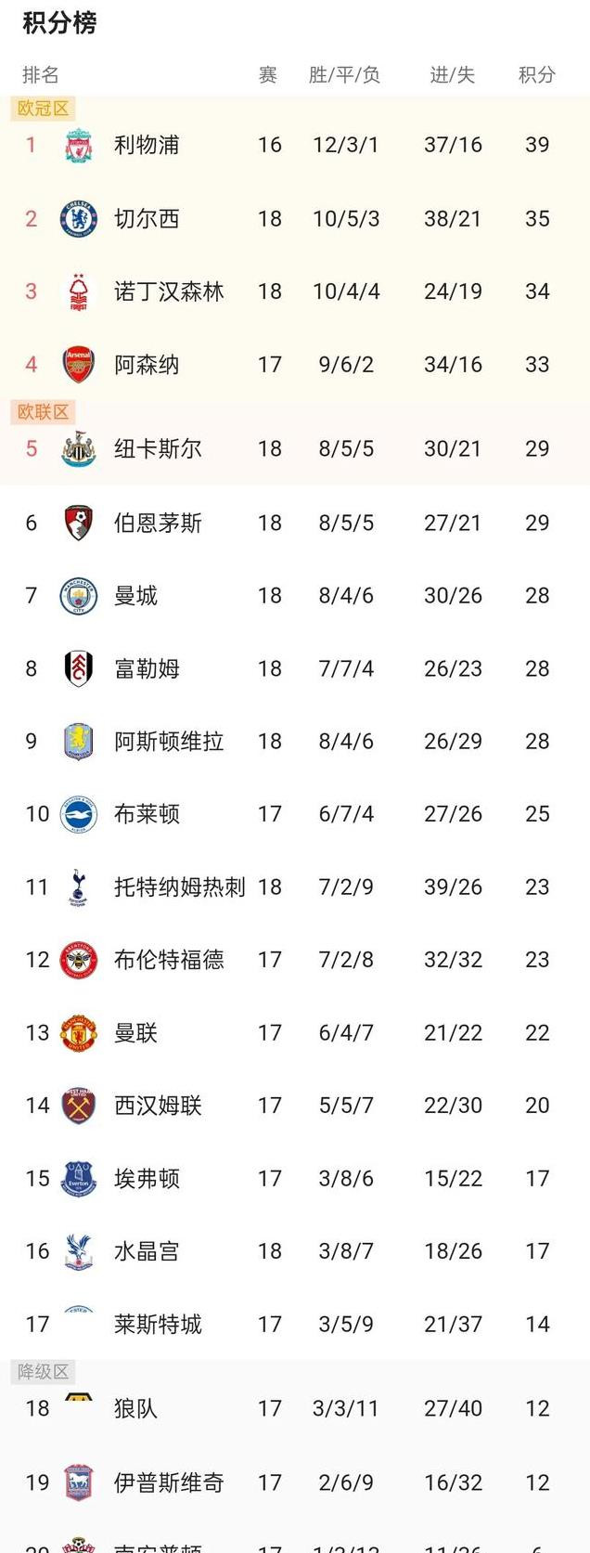
Task: Select the Tottenham cockerel logo
Action: click(x=79, y=887)
